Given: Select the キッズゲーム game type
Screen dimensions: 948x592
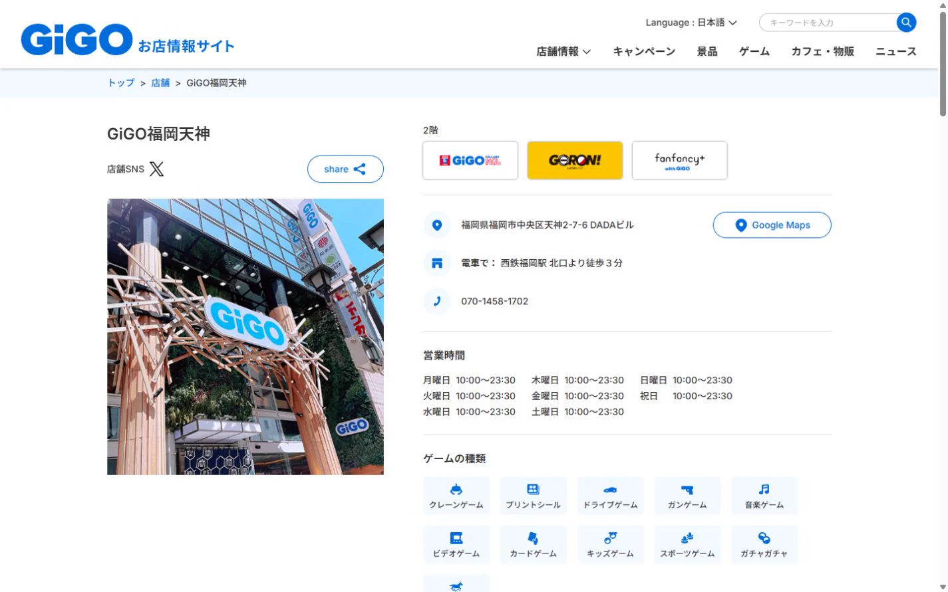Looking at the screenshot, I should click(611, 545).
